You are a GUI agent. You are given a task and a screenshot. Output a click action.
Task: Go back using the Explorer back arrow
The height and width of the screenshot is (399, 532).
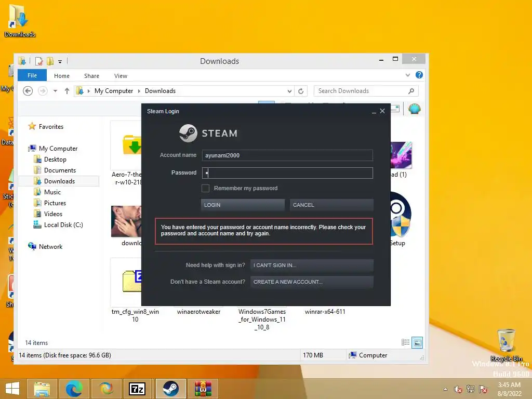coord(28,91)
